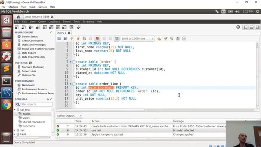Click open SQL script icon in main toolbar
Viewport: 261px width, 147px height.
[x=24, y=27]
